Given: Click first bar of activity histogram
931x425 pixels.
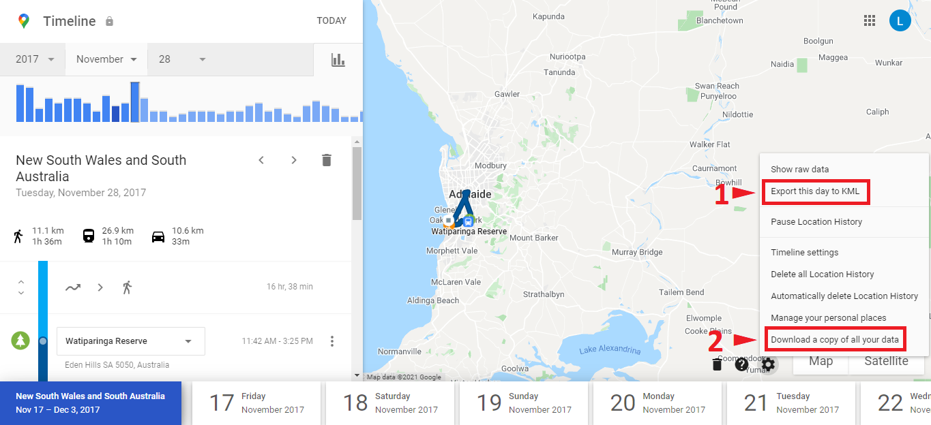Looking at the screenshot, I should (20, 104).
